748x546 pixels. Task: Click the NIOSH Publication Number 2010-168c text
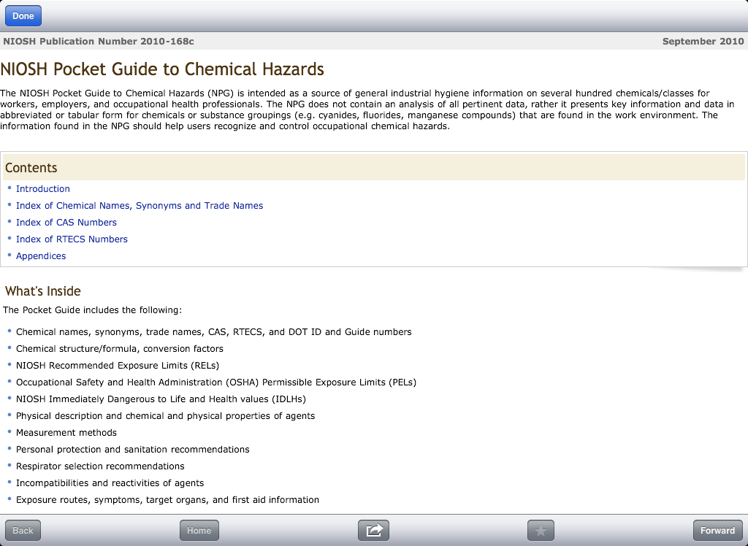coord(99,42)
